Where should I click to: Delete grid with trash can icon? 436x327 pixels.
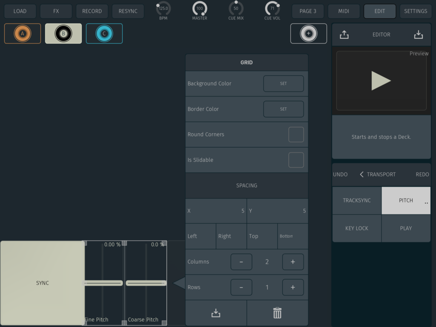pos(277,313)
